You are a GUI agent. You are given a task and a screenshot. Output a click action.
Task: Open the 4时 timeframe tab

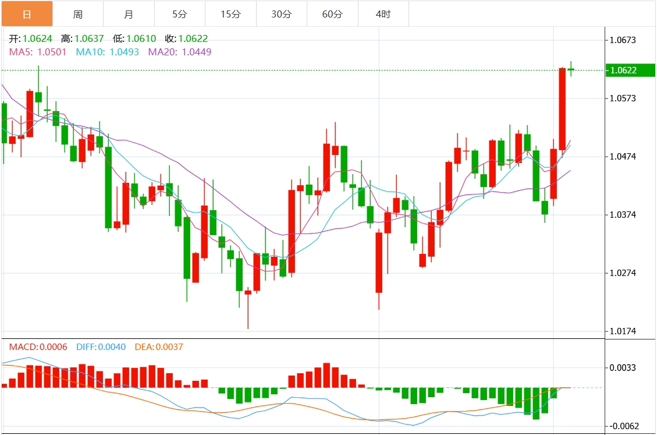point(383,14)
